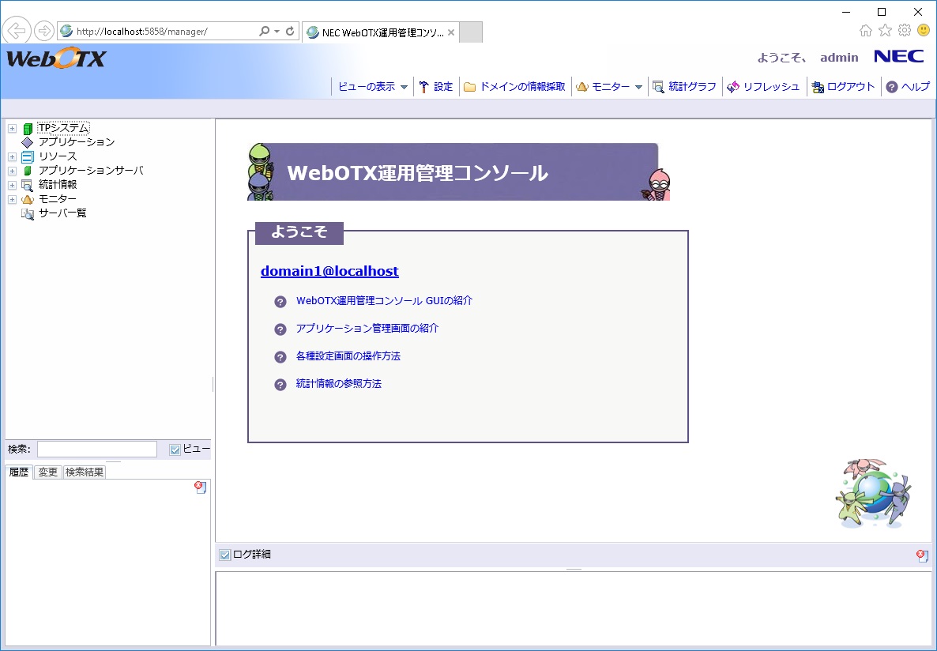This screenshot has width=937, height=651.
Task: Expand the TPシステム tree node
Action: 12,128
